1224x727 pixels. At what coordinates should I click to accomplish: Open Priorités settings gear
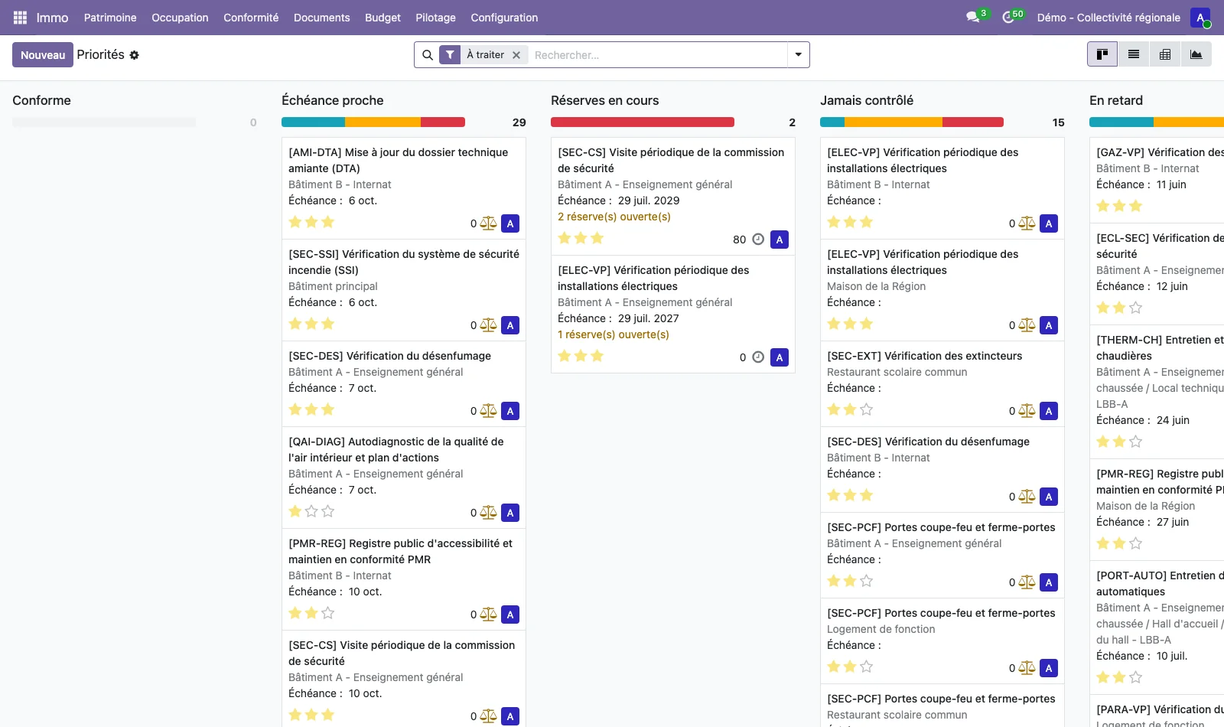point(135,55)
